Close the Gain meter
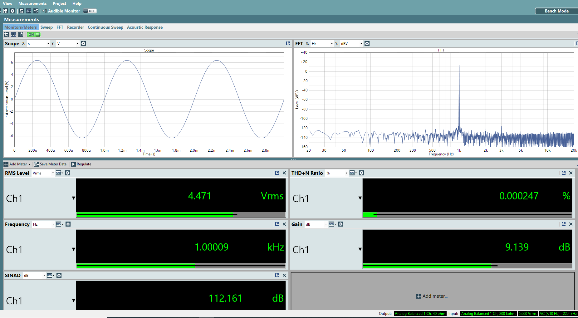This screenshot has width=578, height=318. [x=571, y=224]
